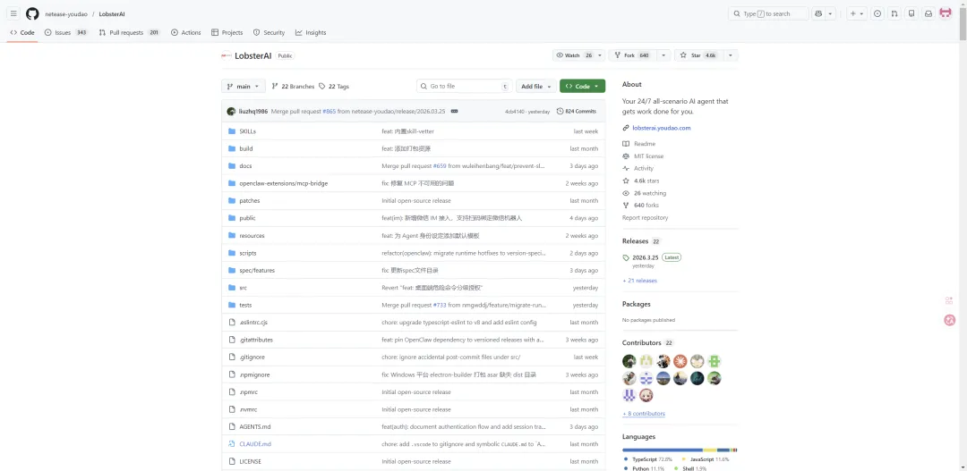
Task: Open the commit details ellipsis for latest commit
Action: click(455, 112)
